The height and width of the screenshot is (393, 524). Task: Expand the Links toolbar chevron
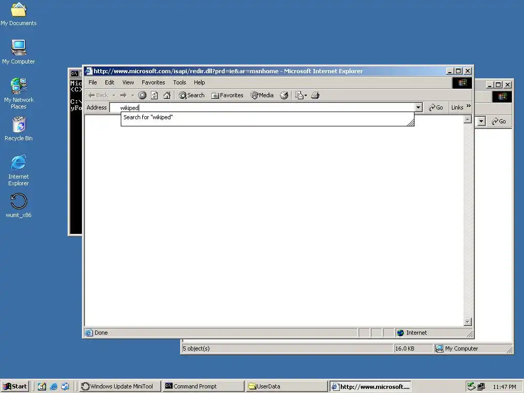[469, 106]
